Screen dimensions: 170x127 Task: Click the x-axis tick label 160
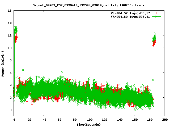[135, 120]
